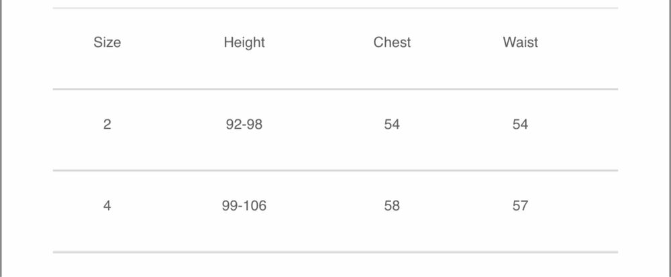Image resolution: width=671 pixels, height=277 pixels.
Task: Select the 99-106 height value
Action: click(244, 206)
